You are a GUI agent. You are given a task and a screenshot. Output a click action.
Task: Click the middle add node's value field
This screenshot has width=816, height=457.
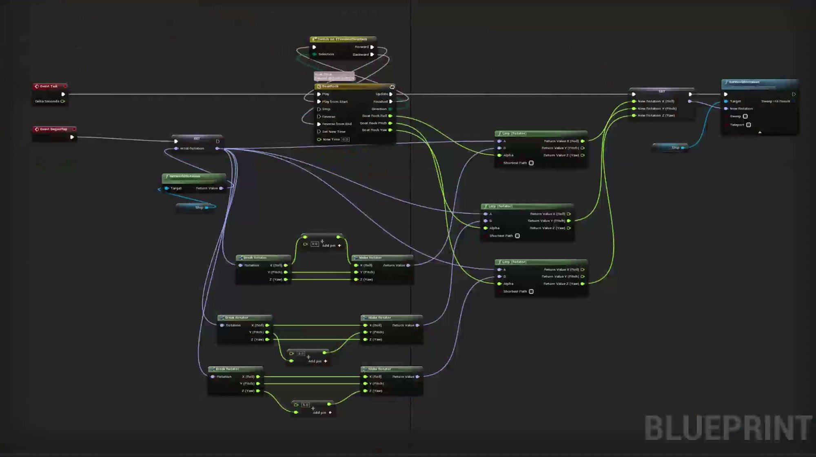(301, 354)
